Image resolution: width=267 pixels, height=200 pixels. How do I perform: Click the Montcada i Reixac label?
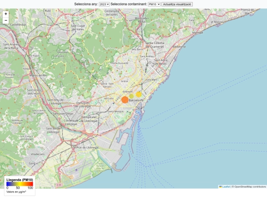coord(142,20)
